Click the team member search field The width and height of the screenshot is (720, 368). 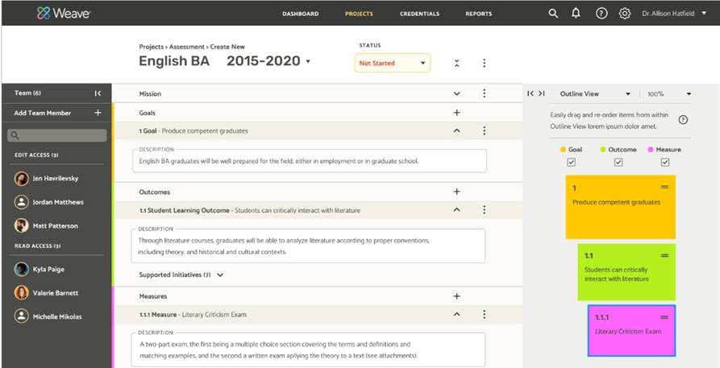(x=56, y=135)
